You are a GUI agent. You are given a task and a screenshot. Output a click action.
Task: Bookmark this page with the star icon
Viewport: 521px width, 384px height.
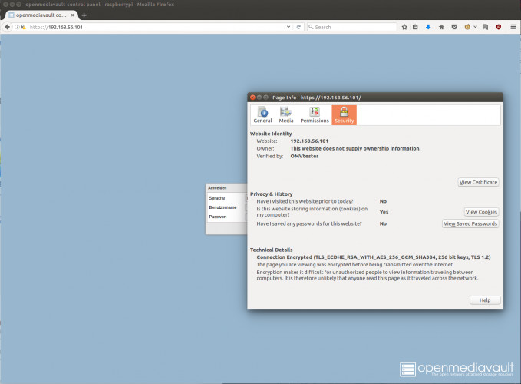404,27
